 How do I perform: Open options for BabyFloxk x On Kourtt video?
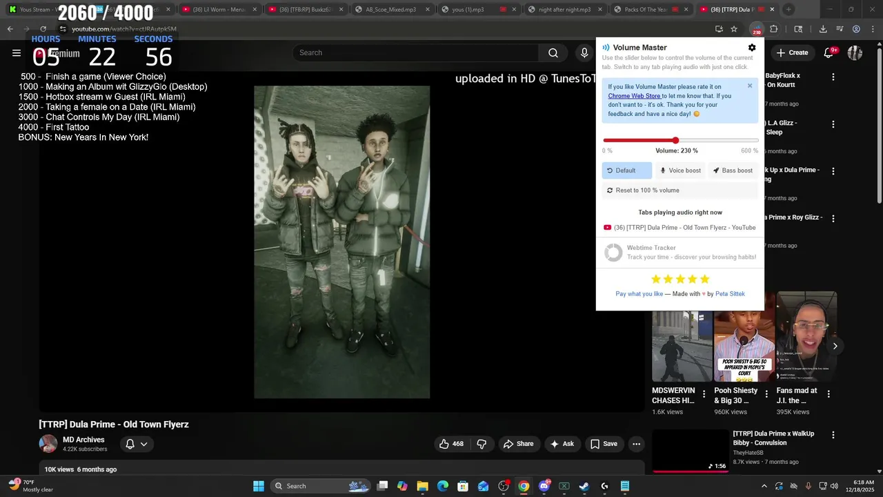833,77
